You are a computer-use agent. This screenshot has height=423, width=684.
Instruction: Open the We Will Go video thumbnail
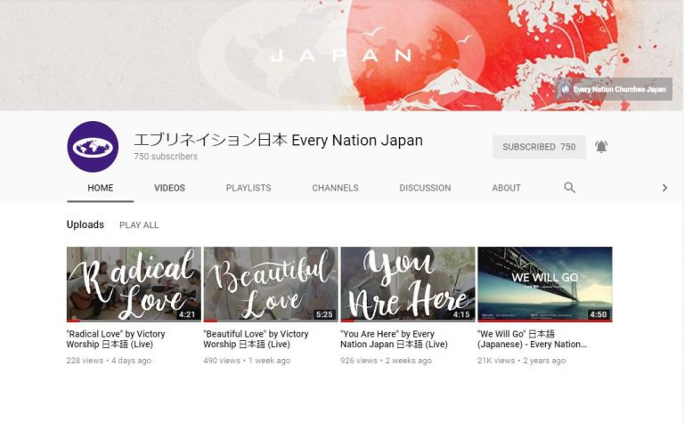point(545,284)
